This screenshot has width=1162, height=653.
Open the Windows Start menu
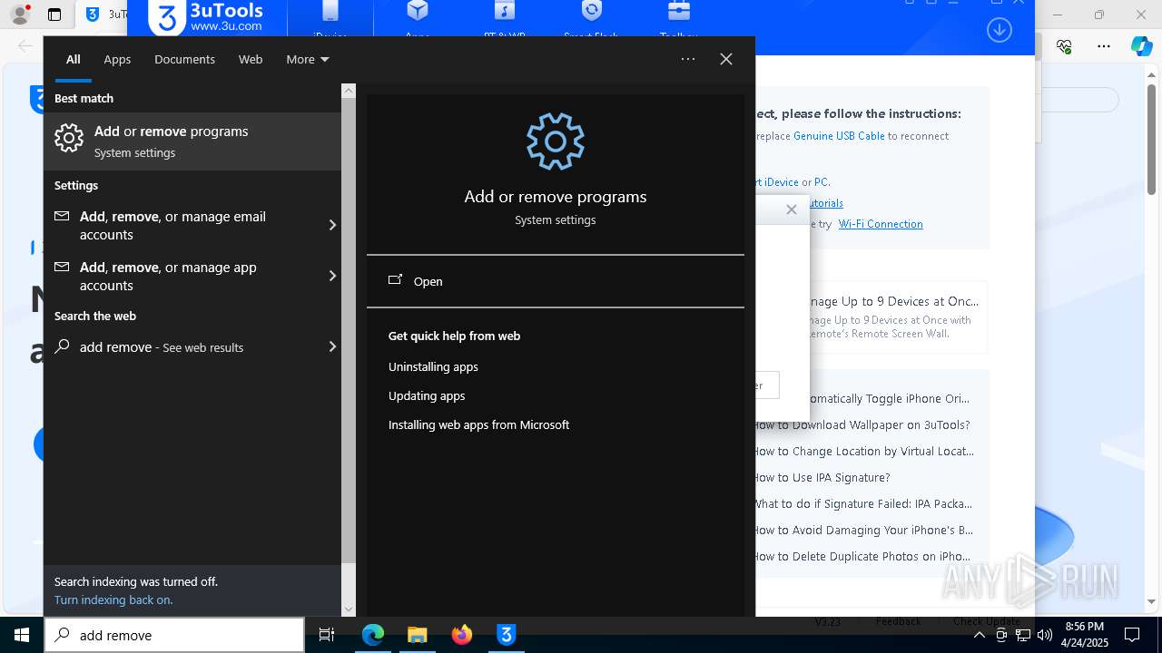click(x=22, y=635)
